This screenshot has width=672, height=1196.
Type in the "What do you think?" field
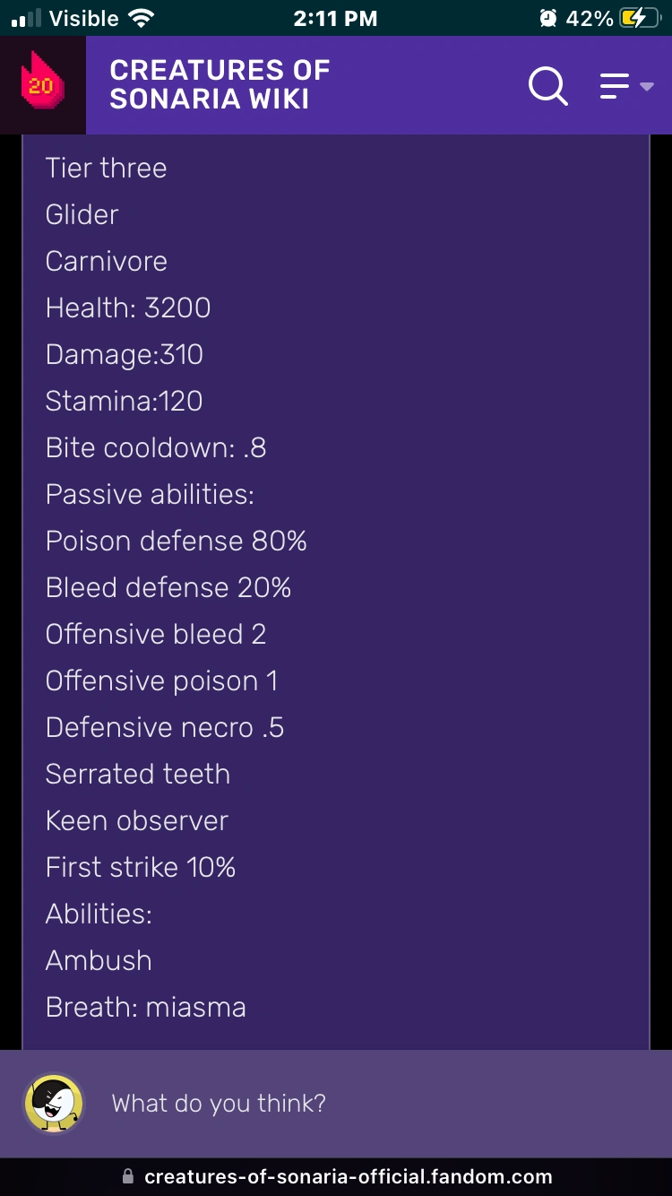click(358, 1103)
